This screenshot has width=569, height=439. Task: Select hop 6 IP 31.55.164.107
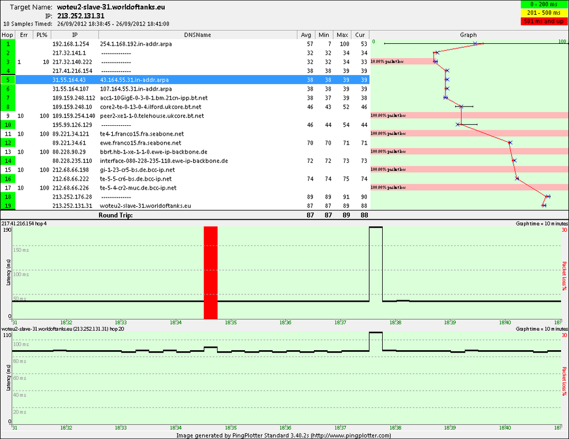coord(72,89)
